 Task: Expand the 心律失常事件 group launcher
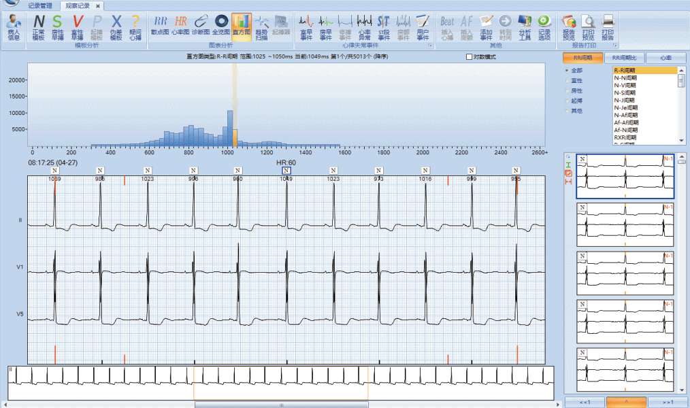point(430,46)
